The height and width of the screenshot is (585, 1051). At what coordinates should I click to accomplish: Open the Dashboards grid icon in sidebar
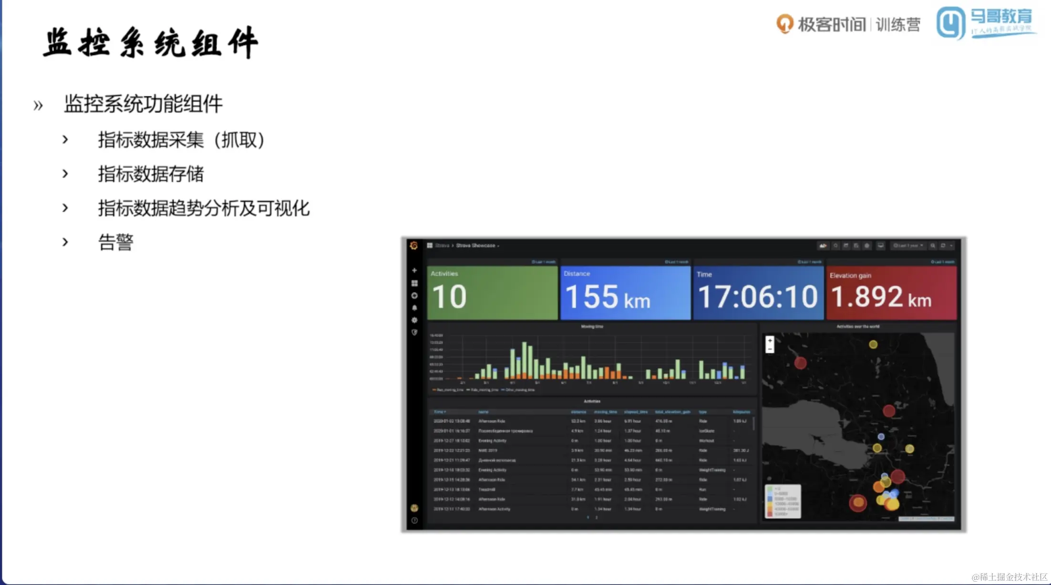(414, 283)
